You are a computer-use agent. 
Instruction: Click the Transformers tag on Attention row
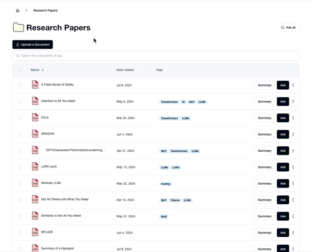pyautogui.click(x=169, y=102)
